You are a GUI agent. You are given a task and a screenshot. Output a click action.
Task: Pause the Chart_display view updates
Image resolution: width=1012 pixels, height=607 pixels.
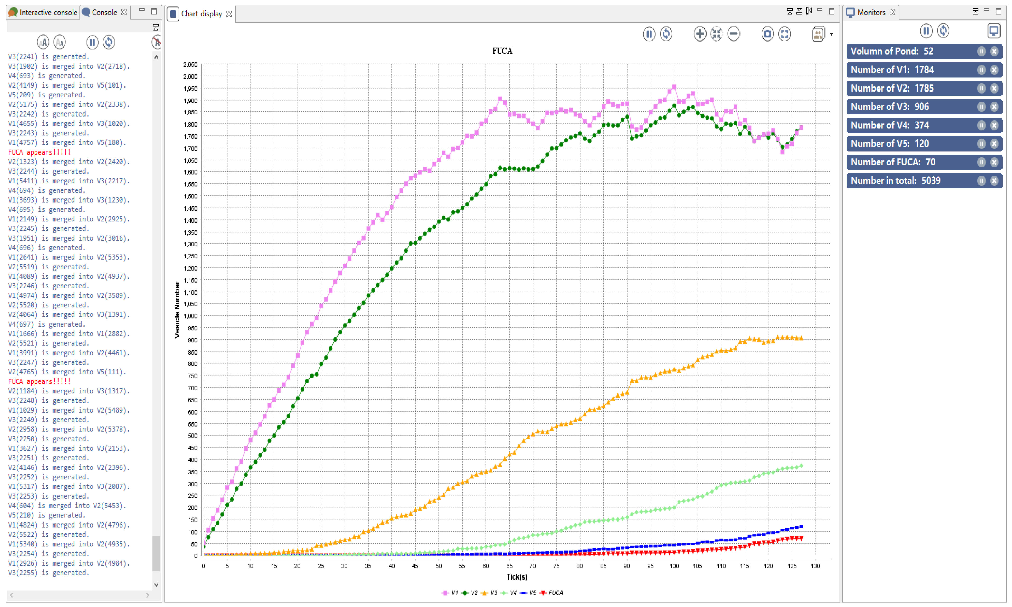(x=649, y=34)
